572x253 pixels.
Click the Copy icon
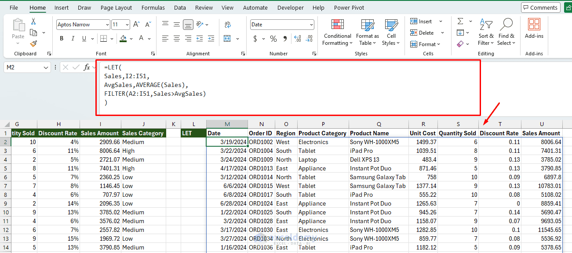[x=33, y=33]
